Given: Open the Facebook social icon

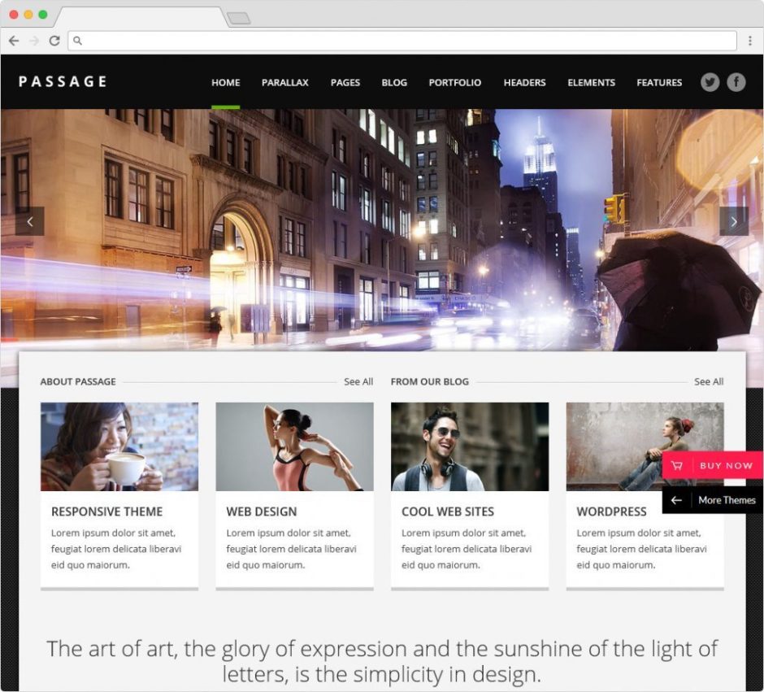Looking at the screenshot, I should [x=736, y=82].
